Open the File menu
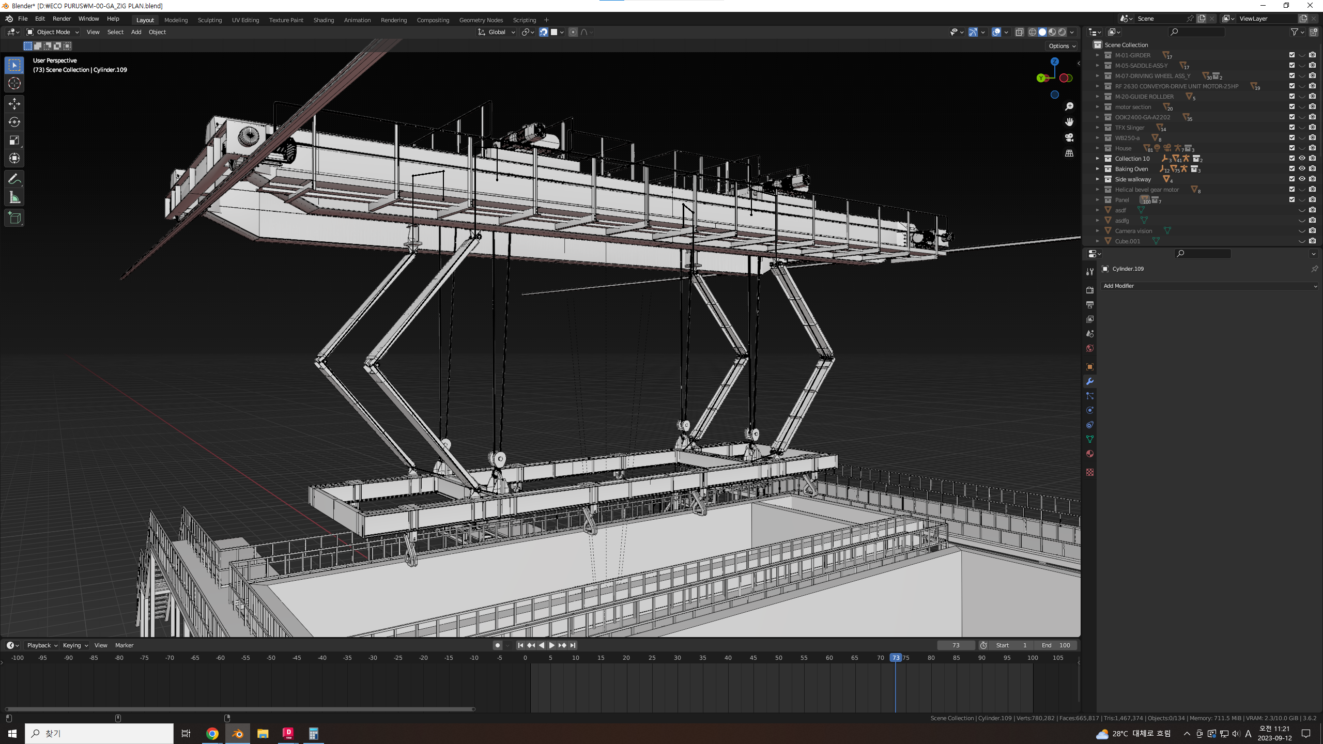 (x=23, y=19)
